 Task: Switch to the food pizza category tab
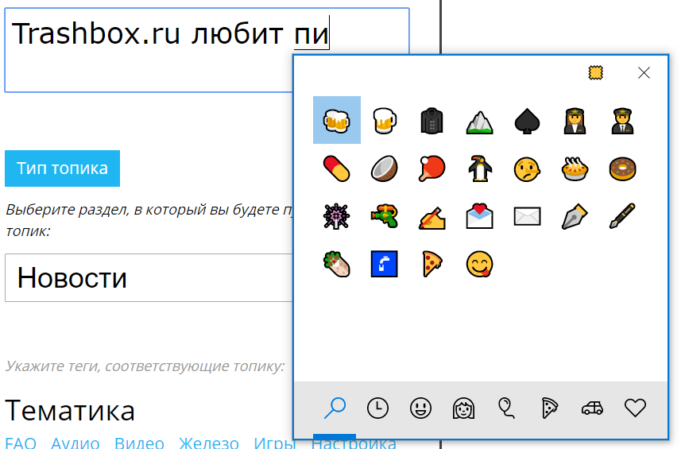click(550, 408)
